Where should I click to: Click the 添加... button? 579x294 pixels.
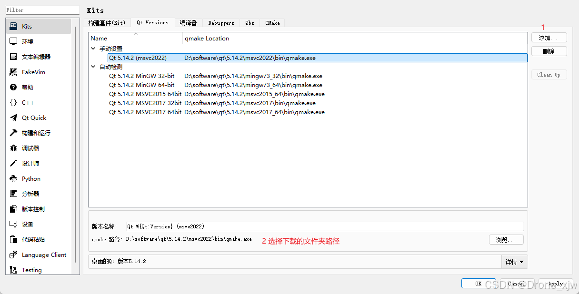(549, 38)
